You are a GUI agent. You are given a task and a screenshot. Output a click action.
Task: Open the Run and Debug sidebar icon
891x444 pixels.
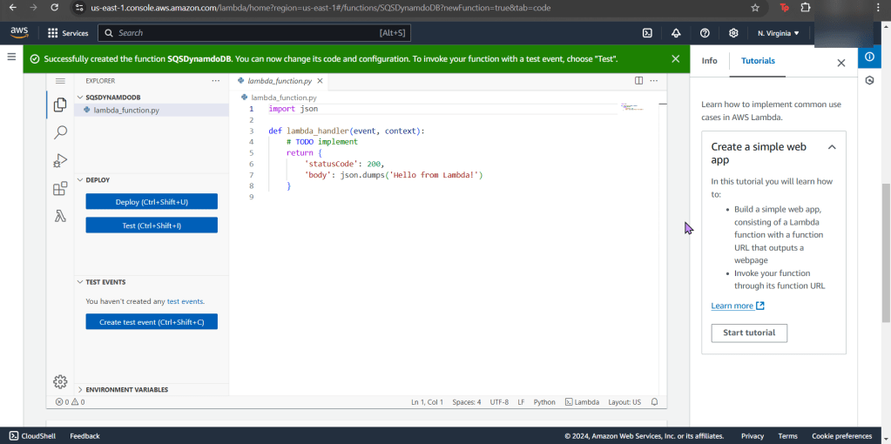click(x=60, y=160)
